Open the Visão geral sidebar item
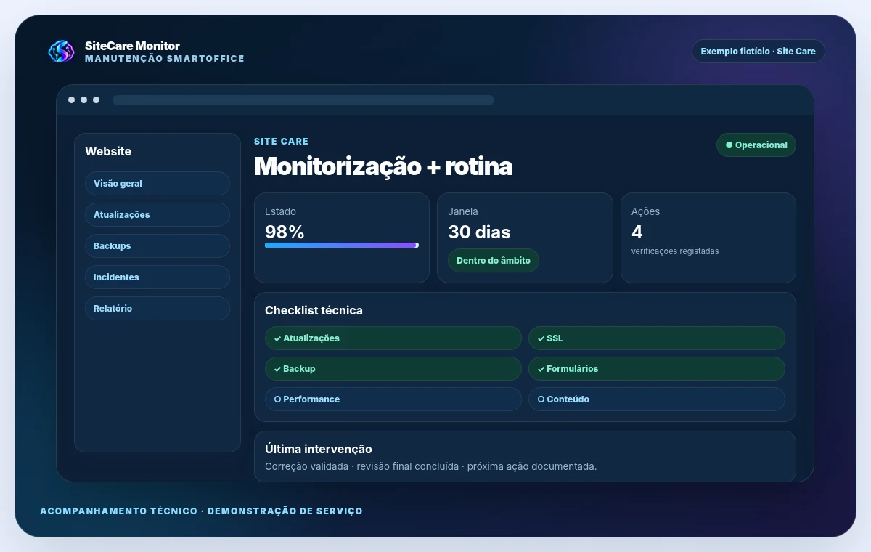This screenshot has width=871, height=552. coord(158,184)
